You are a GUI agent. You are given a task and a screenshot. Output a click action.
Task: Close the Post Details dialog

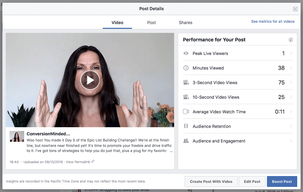(295, 9)
